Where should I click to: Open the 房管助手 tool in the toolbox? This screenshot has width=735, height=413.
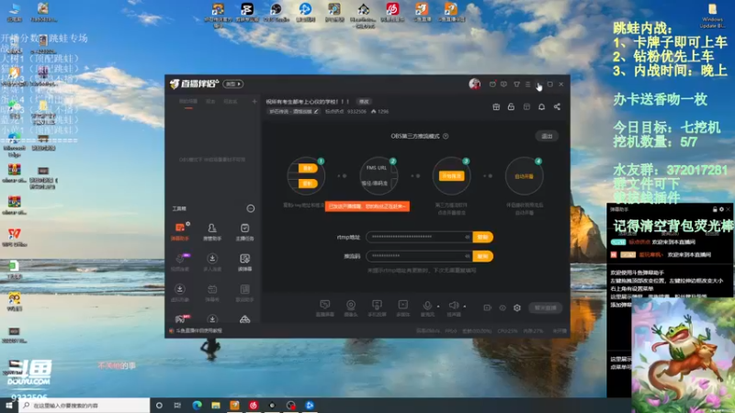(212, 231)
